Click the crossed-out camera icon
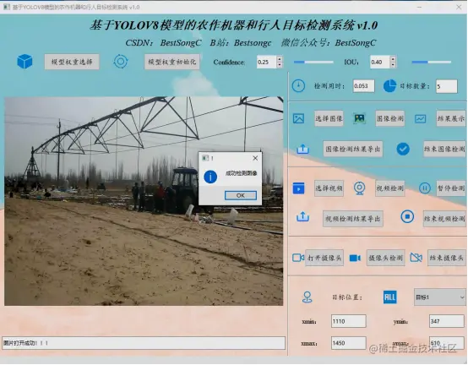Image resolution: width=468 pixels, height=365 pixels. pyautogui.click(x=416, y=257)
